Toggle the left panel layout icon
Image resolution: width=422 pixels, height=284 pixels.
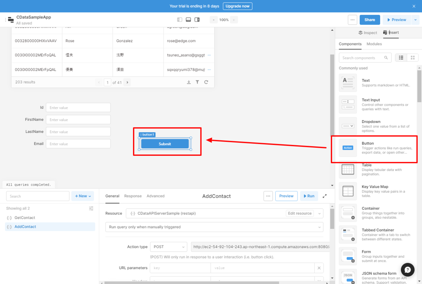pos(180,20)
